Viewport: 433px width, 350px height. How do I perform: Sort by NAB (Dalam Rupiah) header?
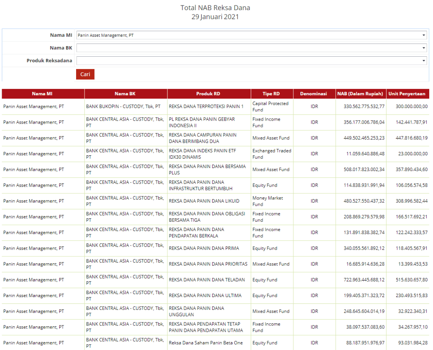coord(360,94)
